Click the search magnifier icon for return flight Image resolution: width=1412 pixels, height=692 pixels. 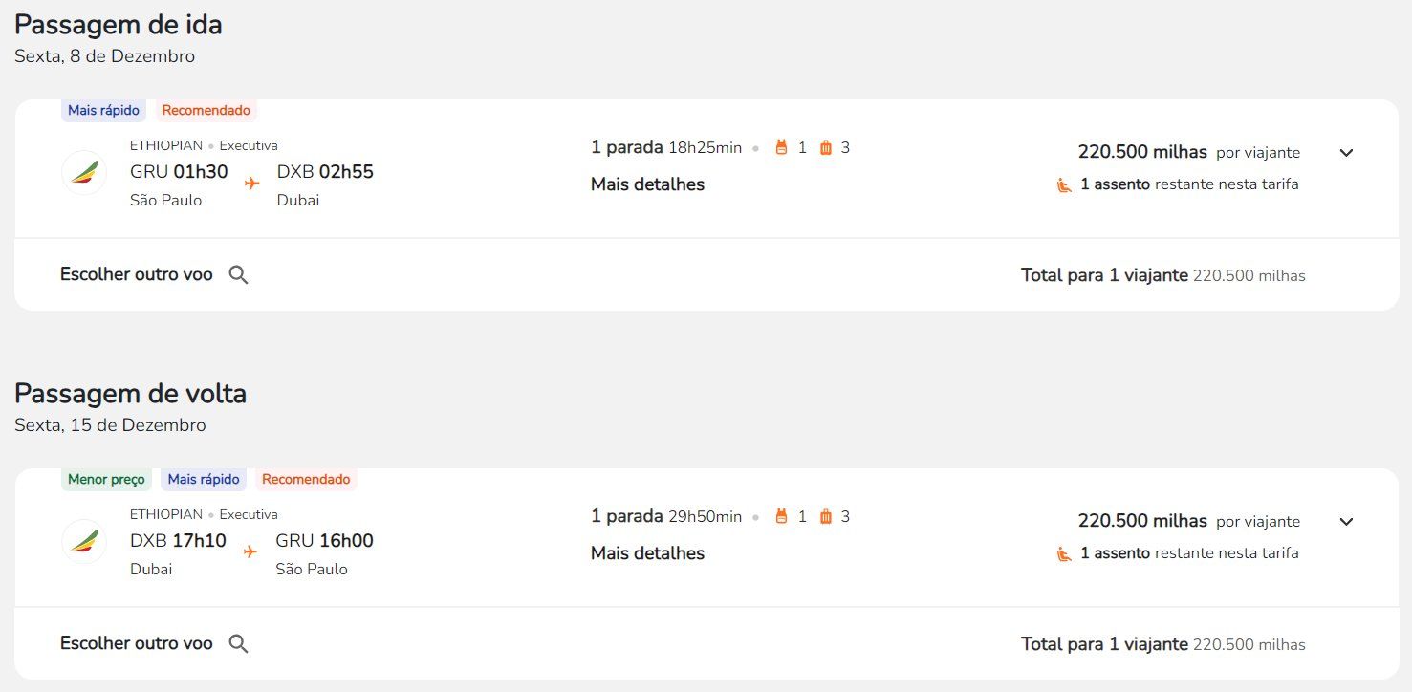click(x=239, y=644)
